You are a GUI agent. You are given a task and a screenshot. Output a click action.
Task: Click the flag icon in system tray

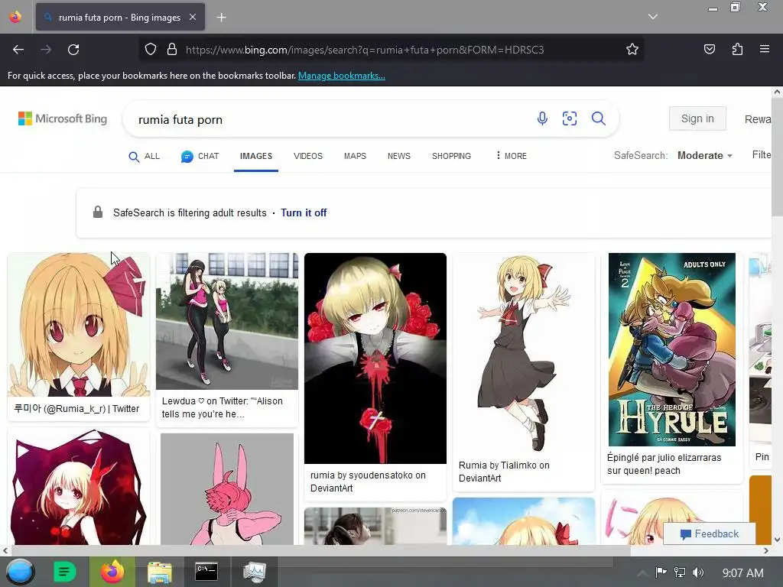coord(661,572)
